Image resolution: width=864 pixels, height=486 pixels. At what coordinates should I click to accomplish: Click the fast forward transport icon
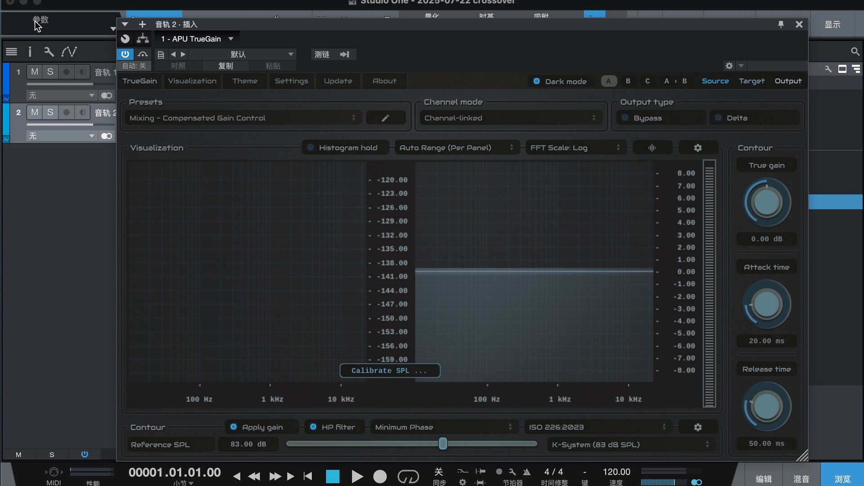[x=275, y=476]
